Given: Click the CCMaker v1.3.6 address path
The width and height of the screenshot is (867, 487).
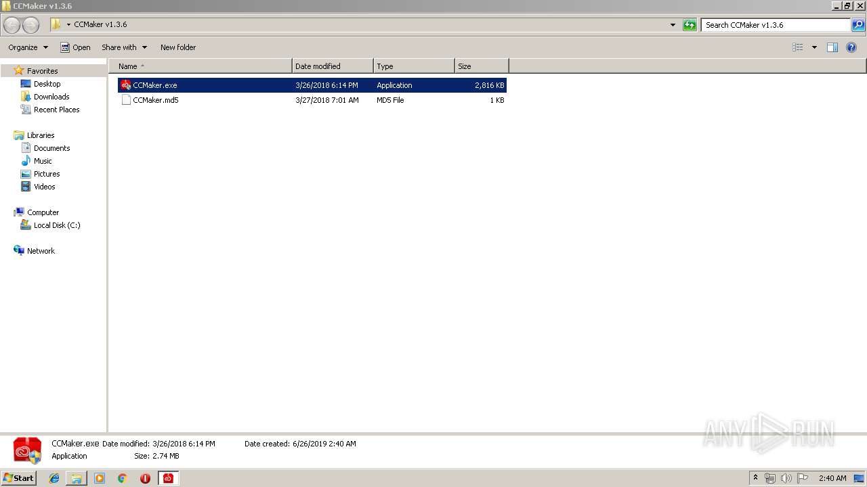Looking at the screenshot, I should pyautogui.click(x=100, y=24).
